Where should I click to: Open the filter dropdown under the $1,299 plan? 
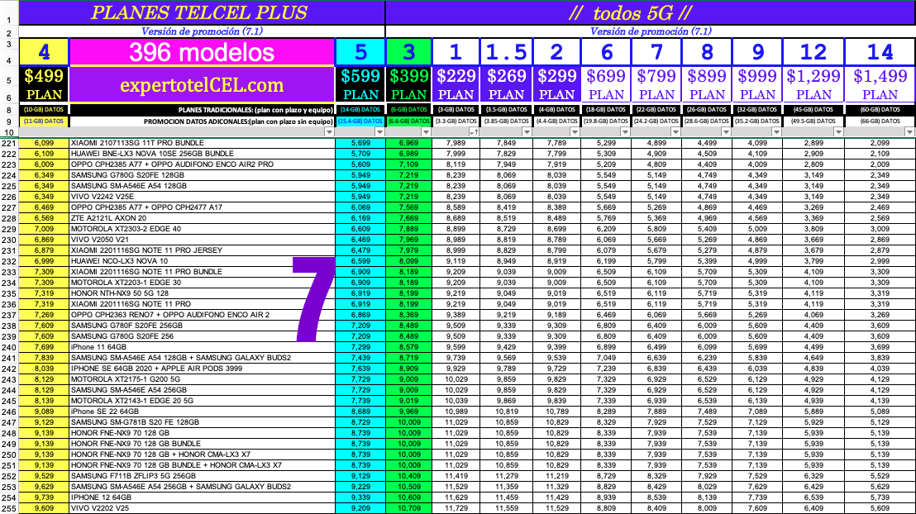838,132
